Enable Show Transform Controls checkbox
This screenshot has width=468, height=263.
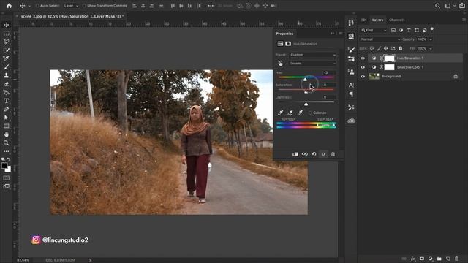tap(84, 6)
